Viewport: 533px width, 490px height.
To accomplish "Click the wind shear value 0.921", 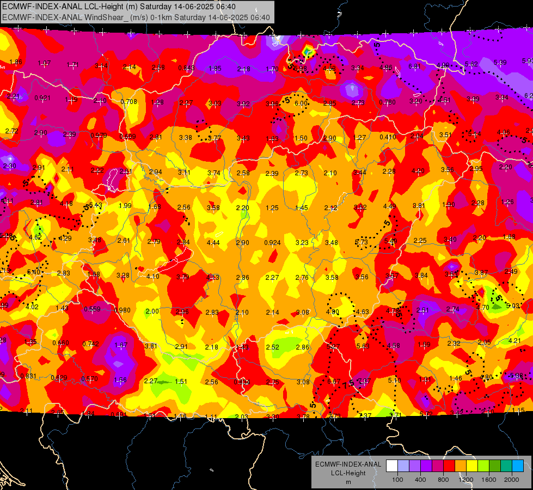I will (x=42, y=98).
